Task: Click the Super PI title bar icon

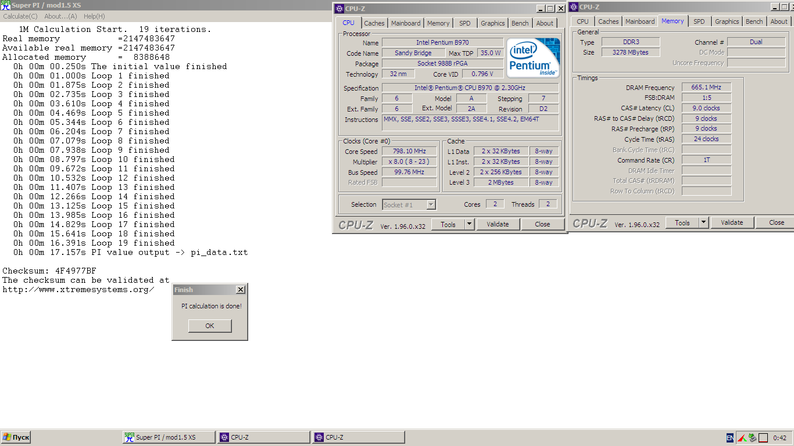Action: pos(5,5)
